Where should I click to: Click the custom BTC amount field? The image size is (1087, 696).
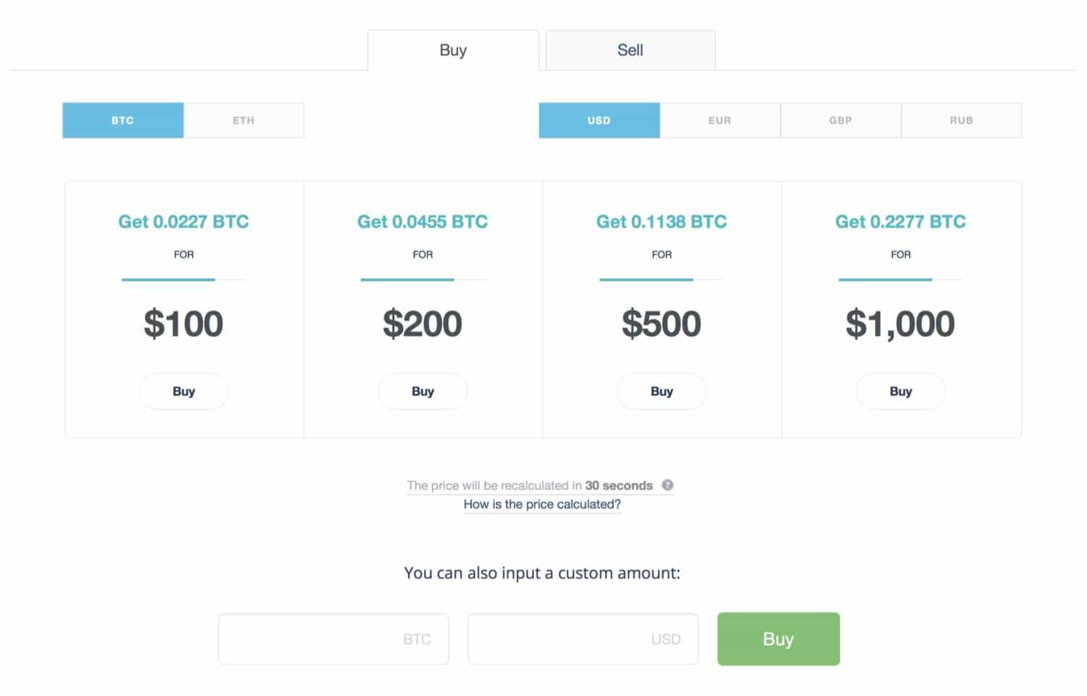tap(333, 639)
